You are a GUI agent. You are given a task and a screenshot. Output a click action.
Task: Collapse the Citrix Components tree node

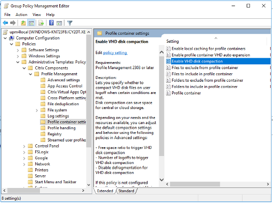click(x=24, y=68)
